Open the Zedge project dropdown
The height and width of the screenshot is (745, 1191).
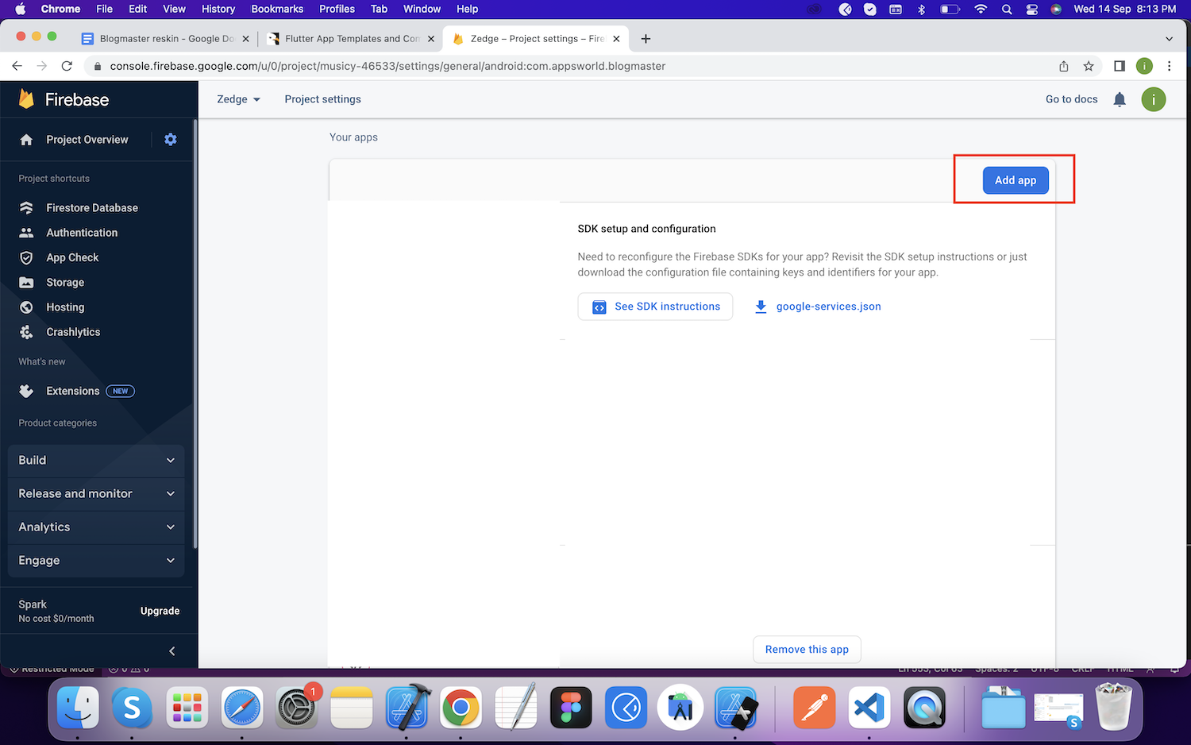[239, 99]
